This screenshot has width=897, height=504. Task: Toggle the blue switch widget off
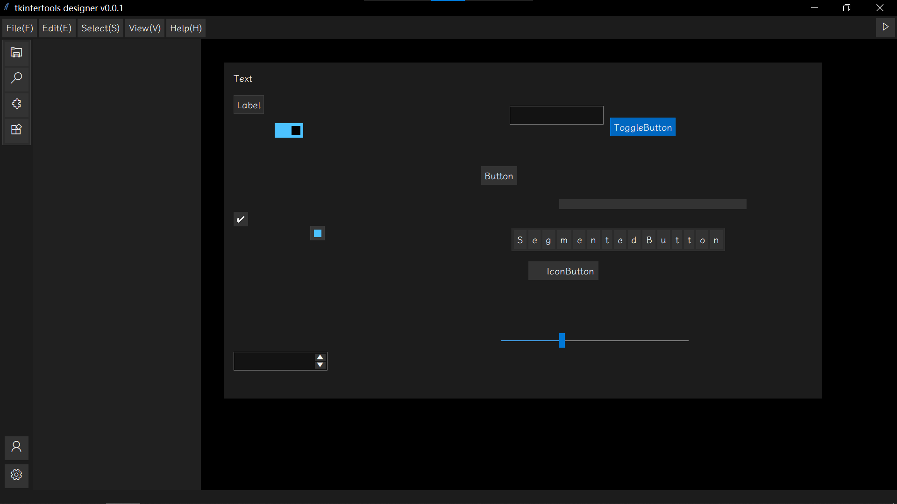click(289, 131)
